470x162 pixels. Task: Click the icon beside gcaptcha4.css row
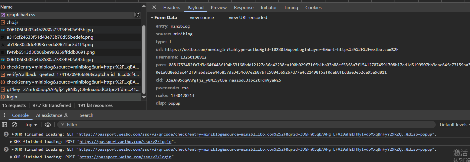[x=137, y=15]
